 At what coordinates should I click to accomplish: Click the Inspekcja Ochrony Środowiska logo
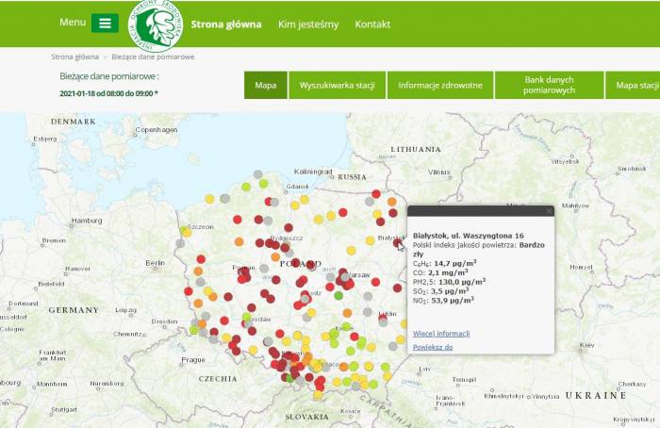(157, 25)
